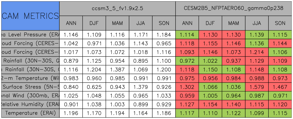The height and width of the screenshot is (119, 293).
Task: Click the DJF column header under CESM2B5_NFPTAERO60
Action: click(210, 23)
